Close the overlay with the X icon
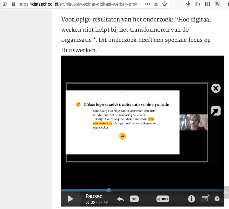This screenshot has width=229, height=209. click(x=216, y=88)
